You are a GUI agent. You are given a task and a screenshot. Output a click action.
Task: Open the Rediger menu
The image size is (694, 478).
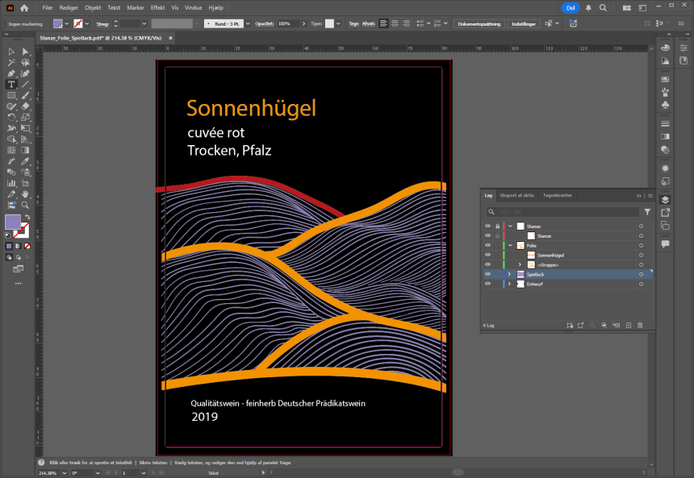(69, 8)
